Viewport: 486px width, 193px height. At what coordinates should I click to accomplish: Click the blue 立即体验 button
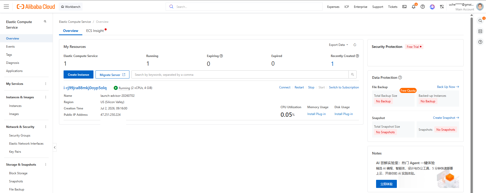point(386,184)
